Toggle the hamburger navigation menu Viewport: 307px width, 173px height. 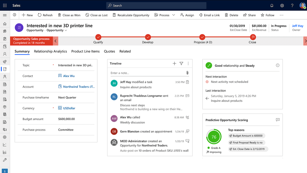pyautogui.click(x=5, y=15)
